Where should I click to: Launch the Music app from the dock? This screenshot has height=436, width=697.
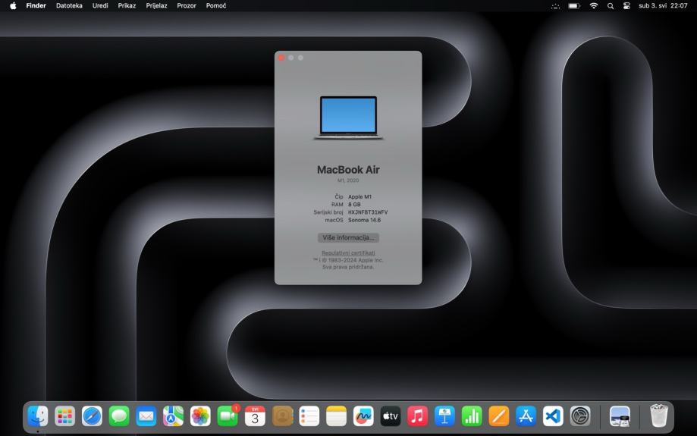[x=417, y=416]
